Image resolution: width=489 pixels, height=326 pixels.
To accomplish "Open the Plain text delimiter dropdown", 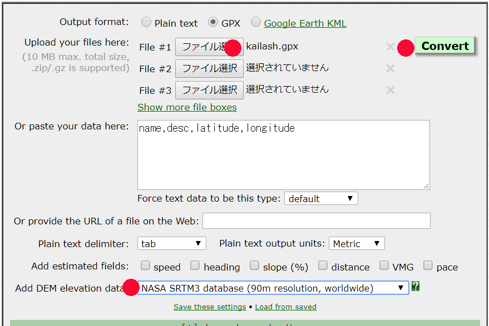I will [x=171, y=243].
